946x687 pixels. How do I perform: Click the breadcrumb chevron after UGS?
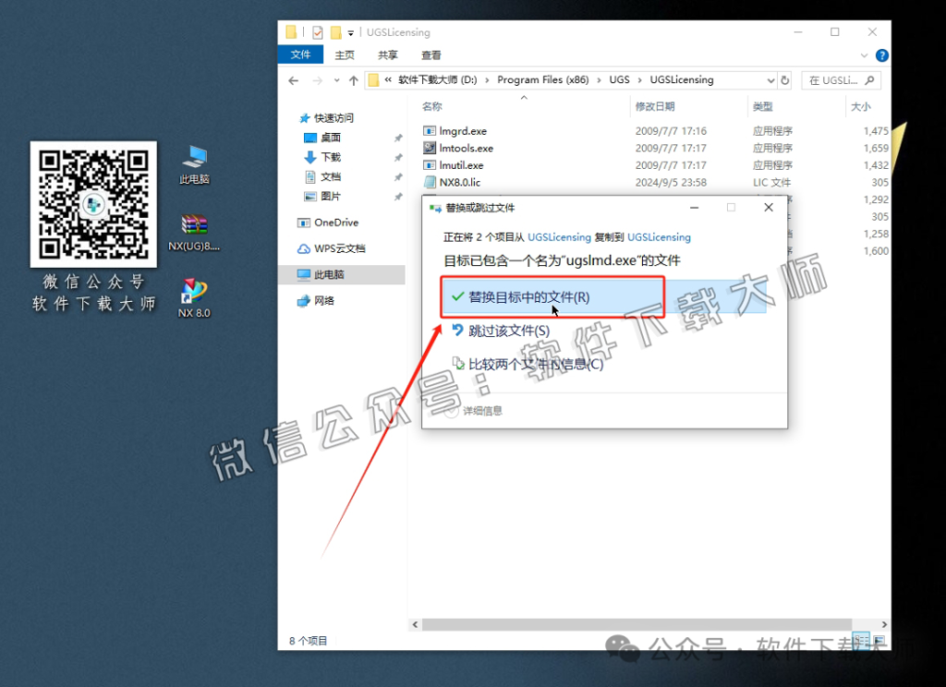(641, 80)
